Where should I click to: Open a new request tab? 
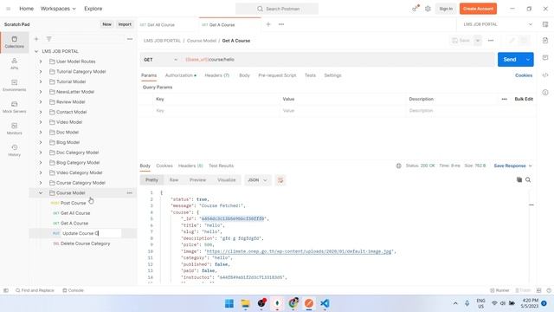pyautogui.click(x=268, y=24)
